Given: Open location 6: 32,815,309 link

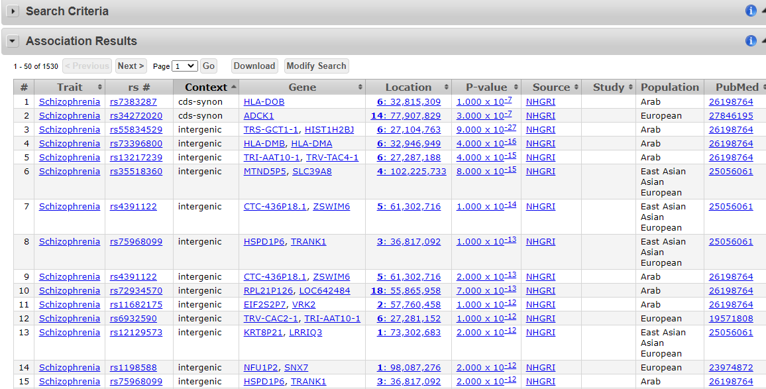Looking at the screenshot, I should (409, 101).
